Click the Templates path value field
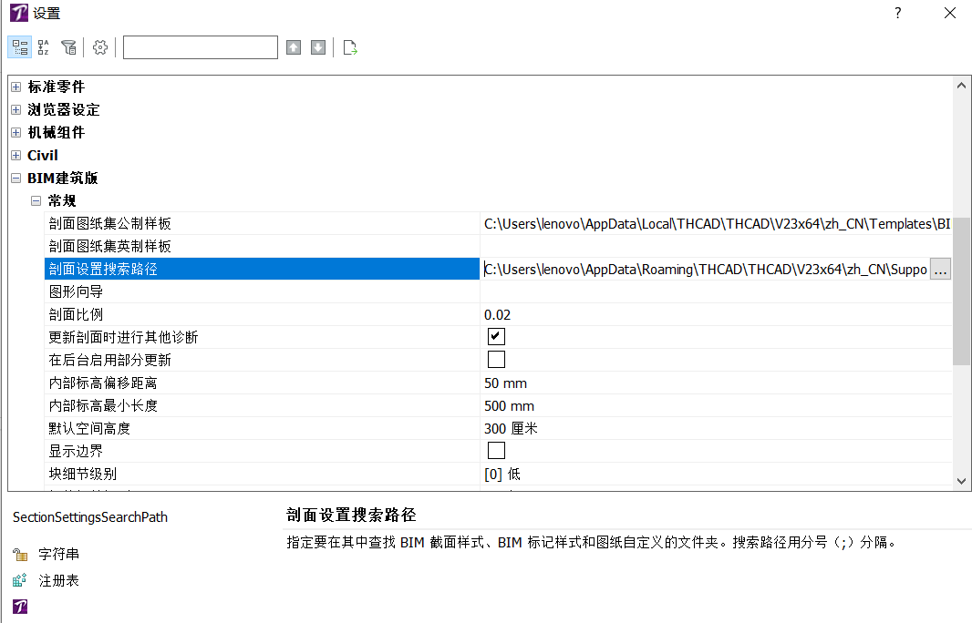 pyautogui.click(x=717, y=223)
